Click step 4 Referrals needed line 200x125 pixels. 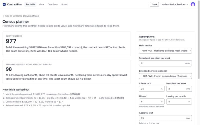36,105
